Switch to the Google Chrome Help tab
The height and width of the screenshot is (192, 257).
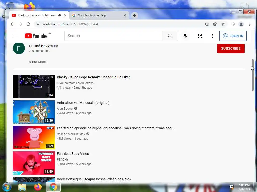pos(99,15)
